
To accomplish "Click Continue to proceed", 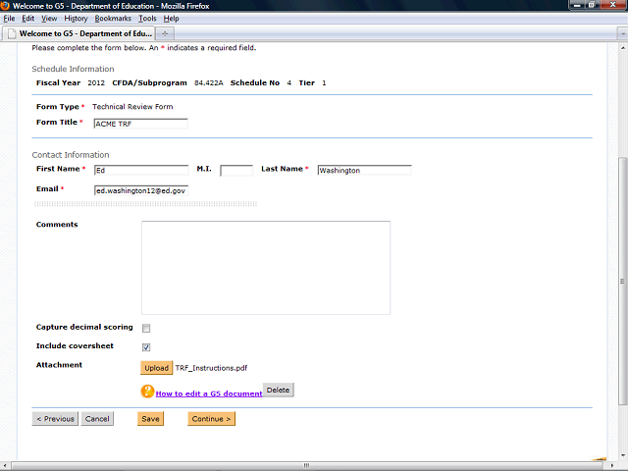I will tap(211, 419).
